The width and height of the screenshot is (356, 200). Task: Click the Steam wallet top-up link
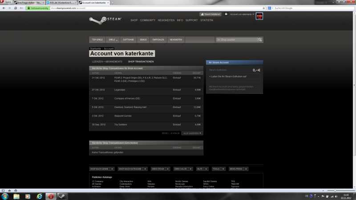[228, 76]
